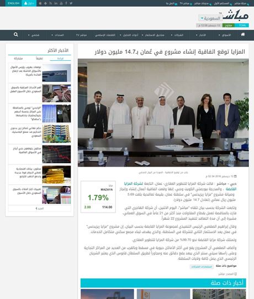Screen dimensions: 254x299
Task: Click the Mubasher (مباشر) site logo
Action: tap(236, 16)
